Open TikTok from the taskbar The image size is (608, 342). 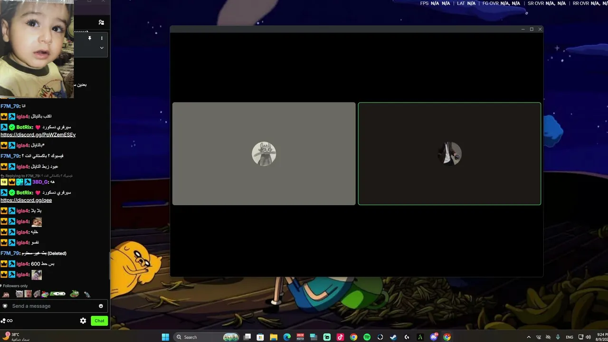pyautogui.click(x=340, y=337)
